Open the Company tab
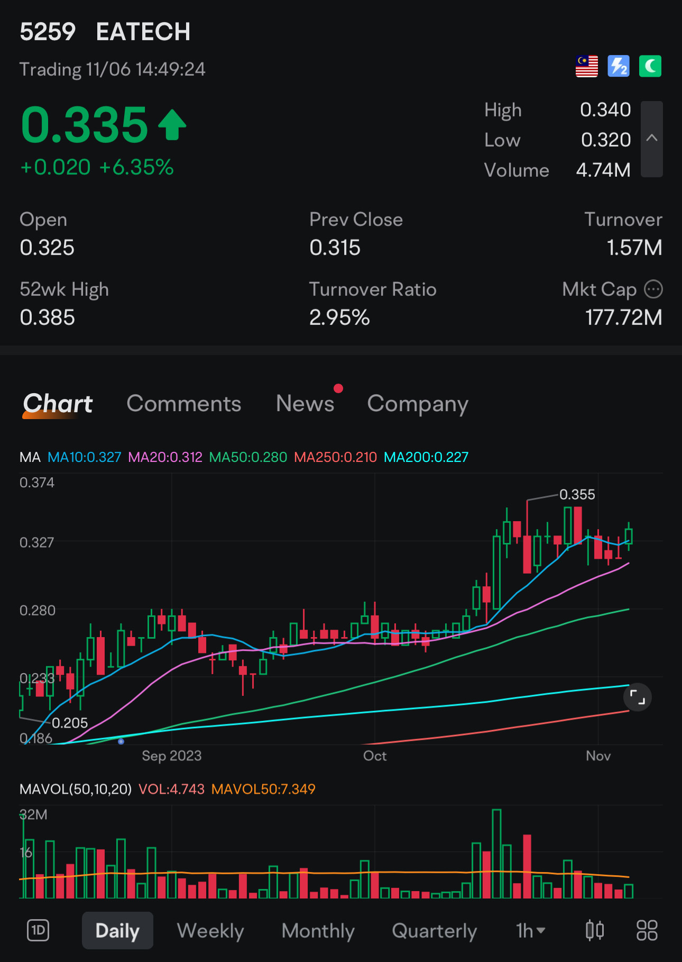 tap(418, 405)
